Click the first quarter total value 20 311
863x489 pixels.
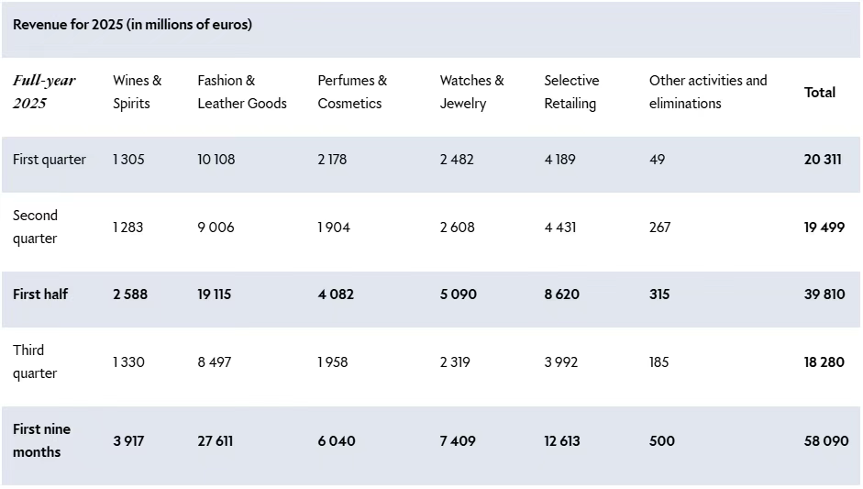(x=823, y=160)
